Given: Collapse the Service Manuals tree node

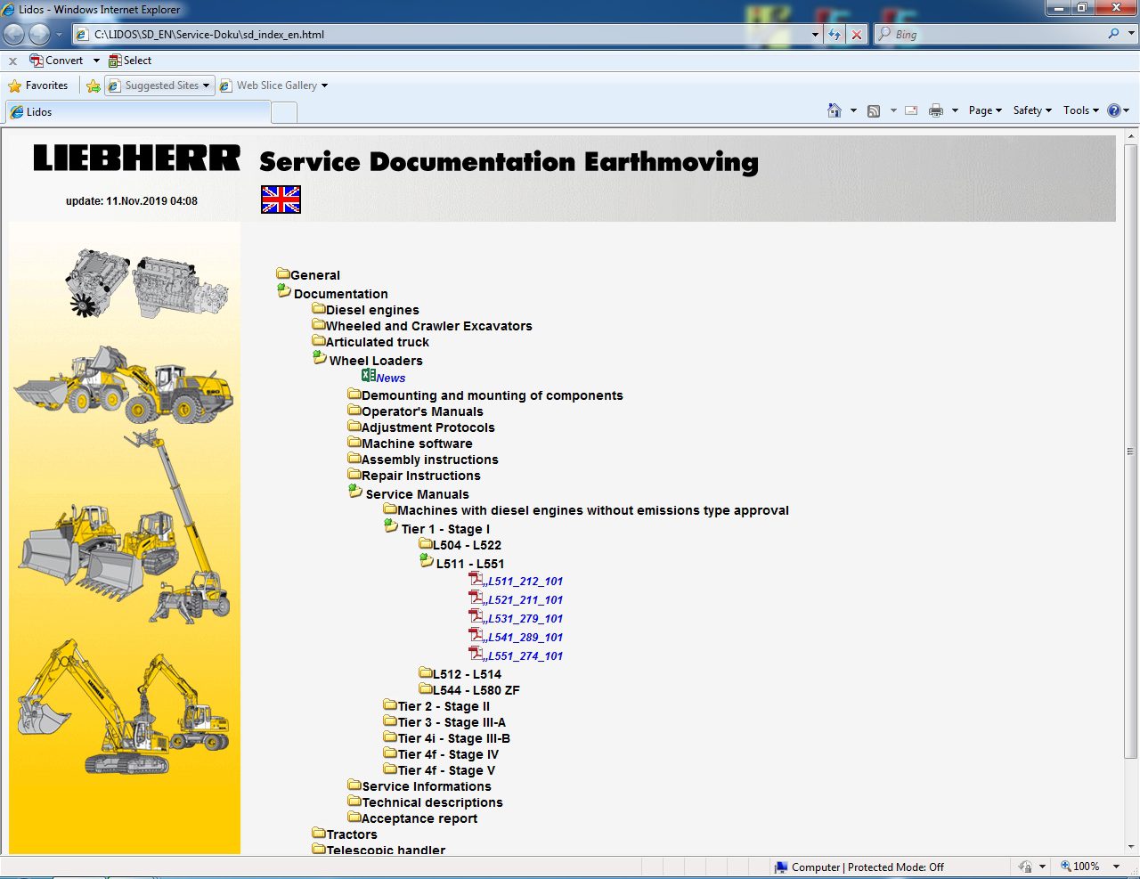Looking at the screenshot, I should (355, 492).
